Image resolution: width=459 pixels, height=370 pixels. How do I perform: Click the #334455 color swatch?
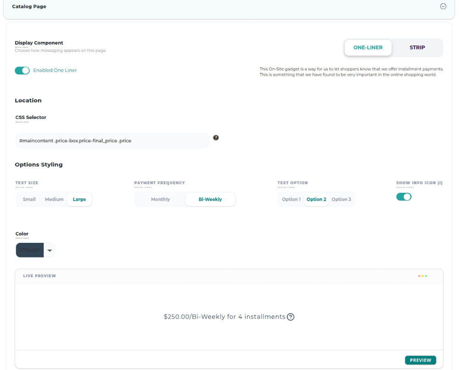click(x=29, y=250)
